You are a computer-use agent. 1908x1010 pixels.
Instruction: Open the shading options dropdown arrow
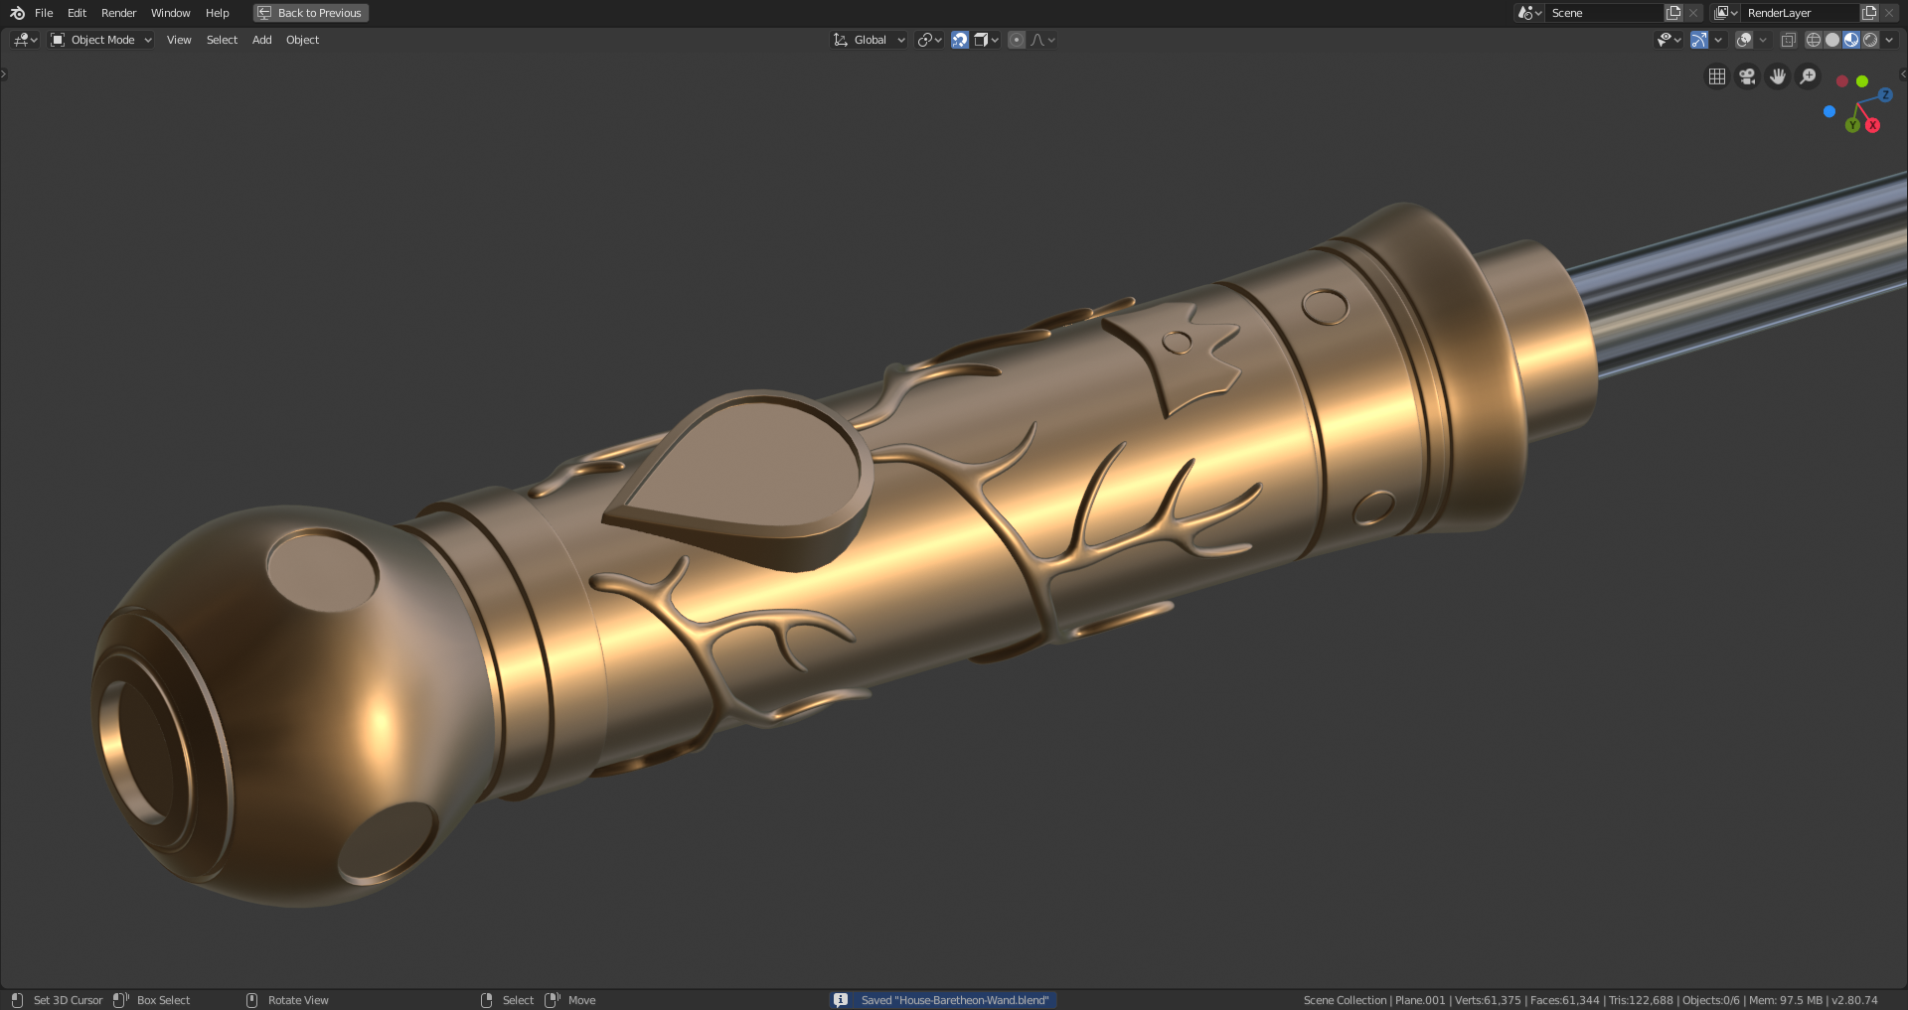tap(1889, 40)
